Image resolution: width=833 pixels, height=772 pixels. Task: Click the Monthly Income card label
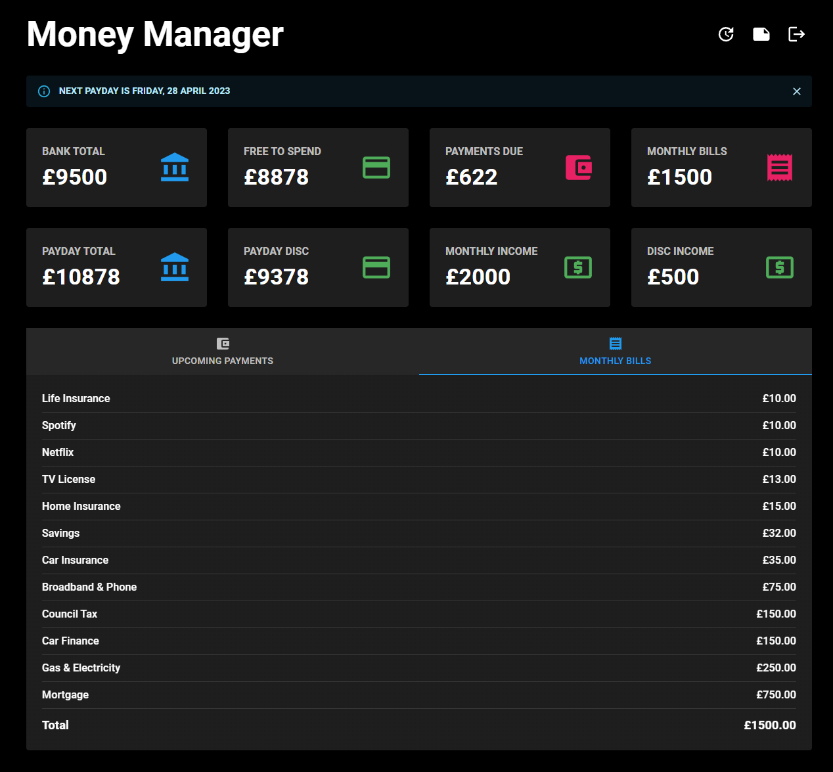point(491,251)
